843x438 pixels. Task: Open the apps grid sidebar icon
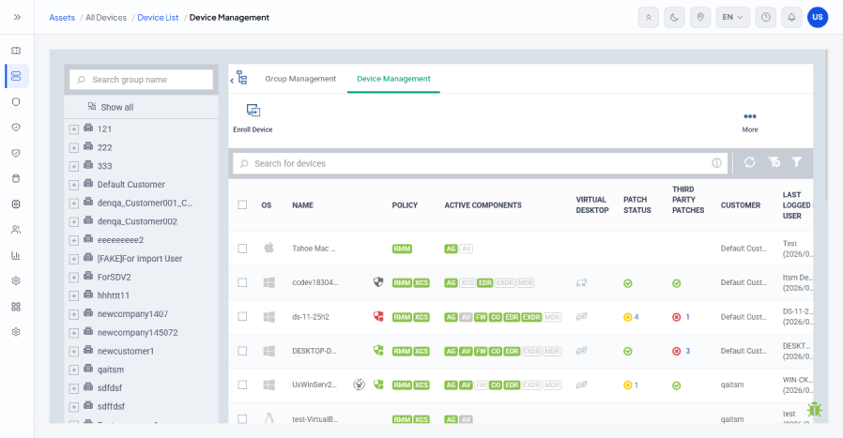16,307
